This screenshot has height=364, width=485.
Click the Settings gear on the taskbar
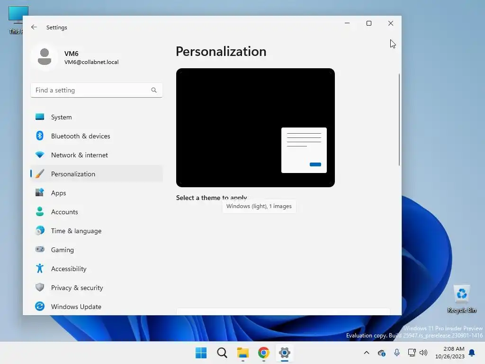point(285,353)
